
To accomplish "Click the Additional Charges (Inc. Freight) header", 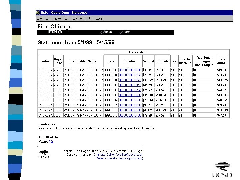I will 204,61.
